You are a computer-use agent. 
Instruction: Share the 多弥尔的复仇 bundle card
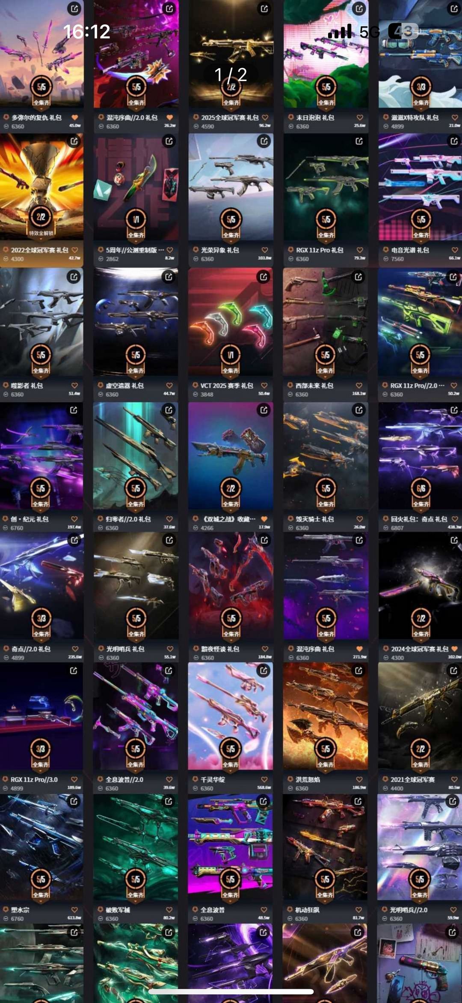coord(74,9)
